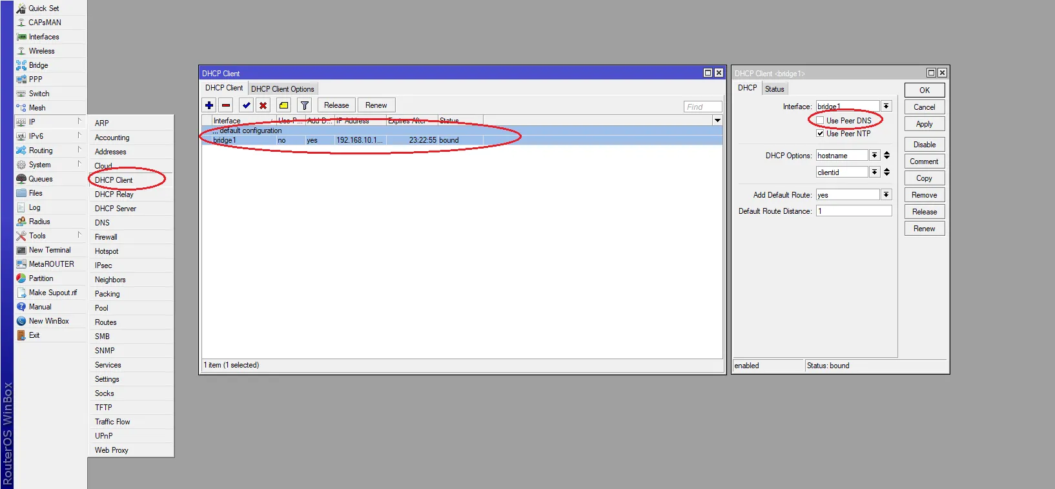Open the Interface dropdown arrow
This screenshot has width=1055, height=489.
886,106
